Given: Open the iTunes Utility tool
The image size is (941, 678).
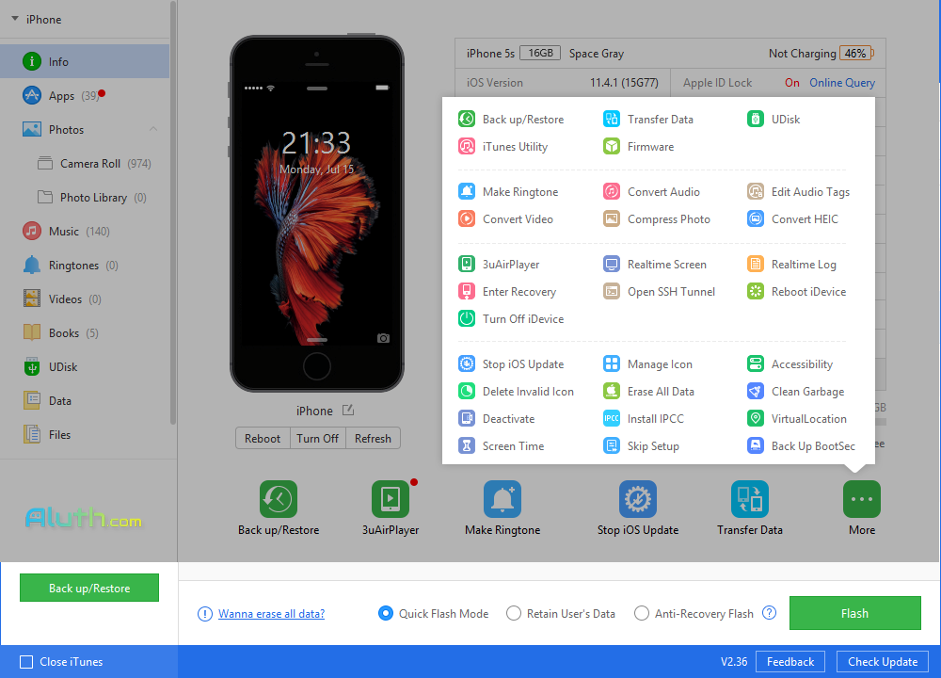Looking at the screenshot, I should click(516, 146).
